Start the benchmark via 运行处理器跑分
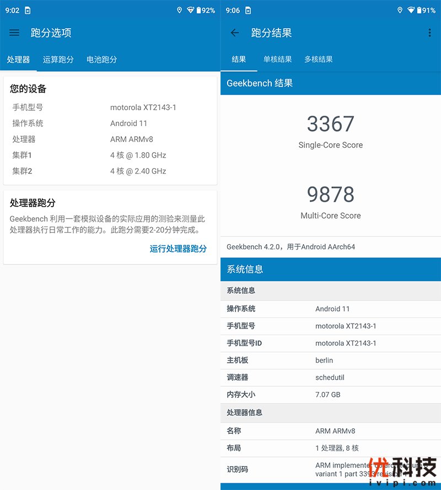441x490 pixels. click(178, 249)
